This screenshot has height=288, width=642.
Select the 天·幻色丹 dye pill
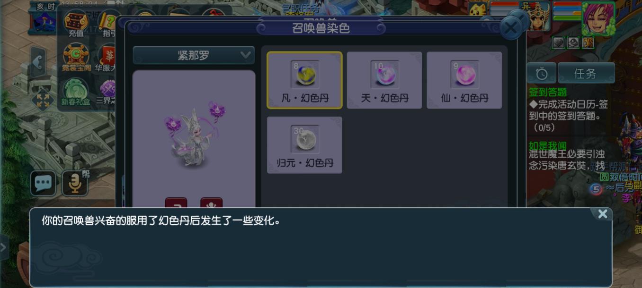[x=384, y=80]
